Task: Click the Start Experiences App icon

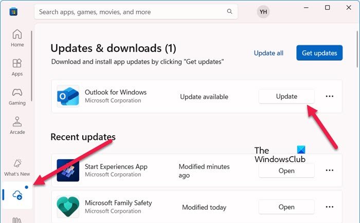Action: pyautogui.click(x=68, y=170)
